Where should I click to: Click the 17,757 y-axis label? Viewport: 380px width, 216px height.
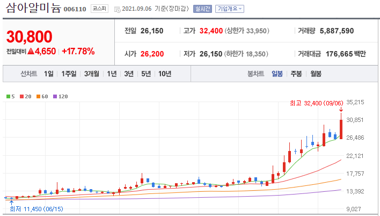355,174
